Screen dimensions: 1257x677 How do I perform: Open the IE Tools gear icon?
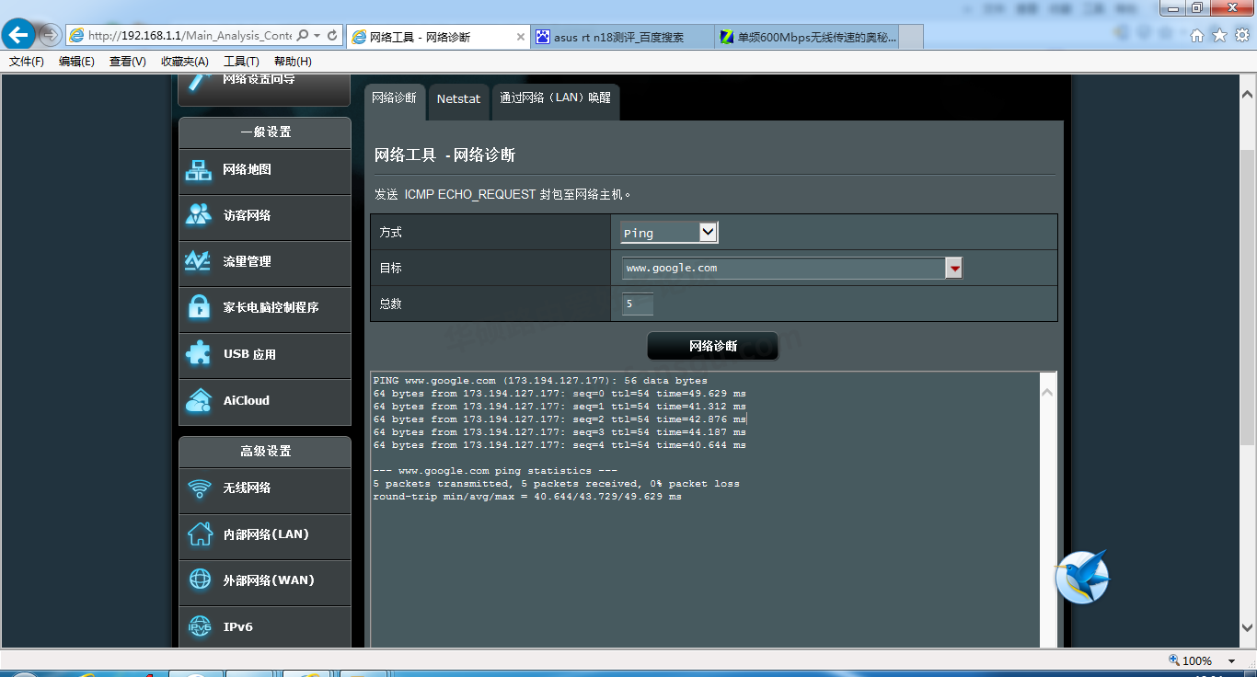(x=1241, y=36)
